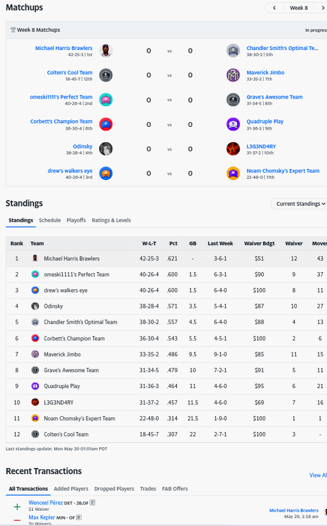Click player note icon beside Wenceel Pérez
This screenshot has width=327, height=526.
pyautogui.click(x=93, y=502)
